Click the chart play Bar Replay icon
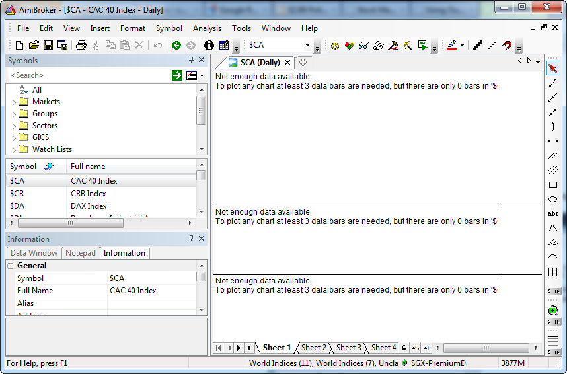This screenshot has height=374, width=567. coord(422,45)
